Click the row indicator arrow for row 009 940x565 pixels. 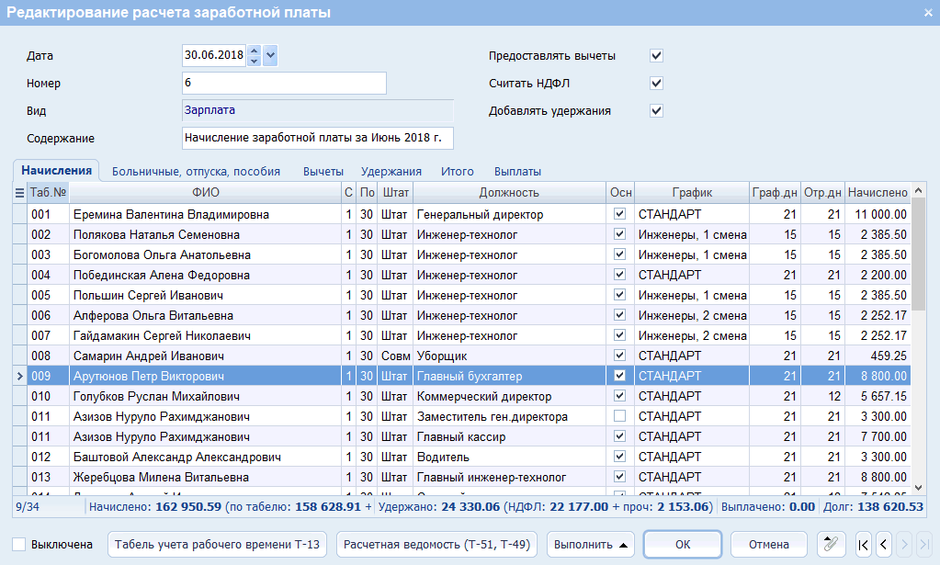pyautogui.click(x=19, y=376)
